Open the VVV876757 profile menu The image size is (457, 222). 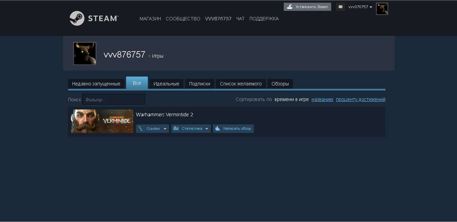(x=218, y=19)
